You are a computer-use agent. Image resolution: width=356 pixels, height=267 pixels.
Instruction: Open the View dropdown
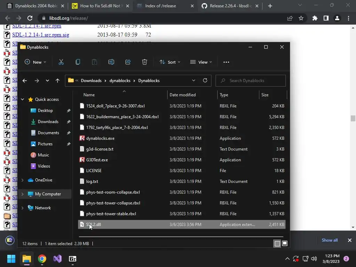click(201, 62)
